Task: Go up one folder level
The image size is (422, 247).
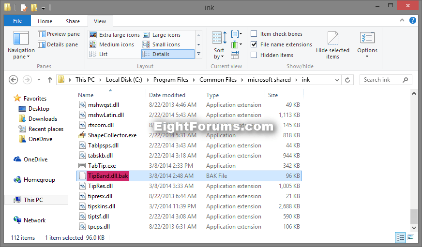Action: click(x=50, y=80)
